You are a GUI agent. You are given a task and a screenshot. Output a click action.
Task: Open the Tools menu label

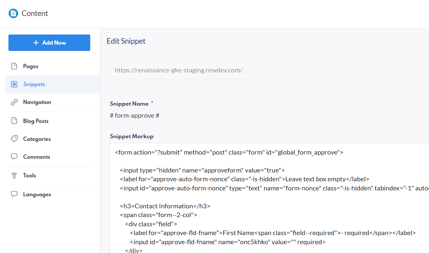[29, 175]
